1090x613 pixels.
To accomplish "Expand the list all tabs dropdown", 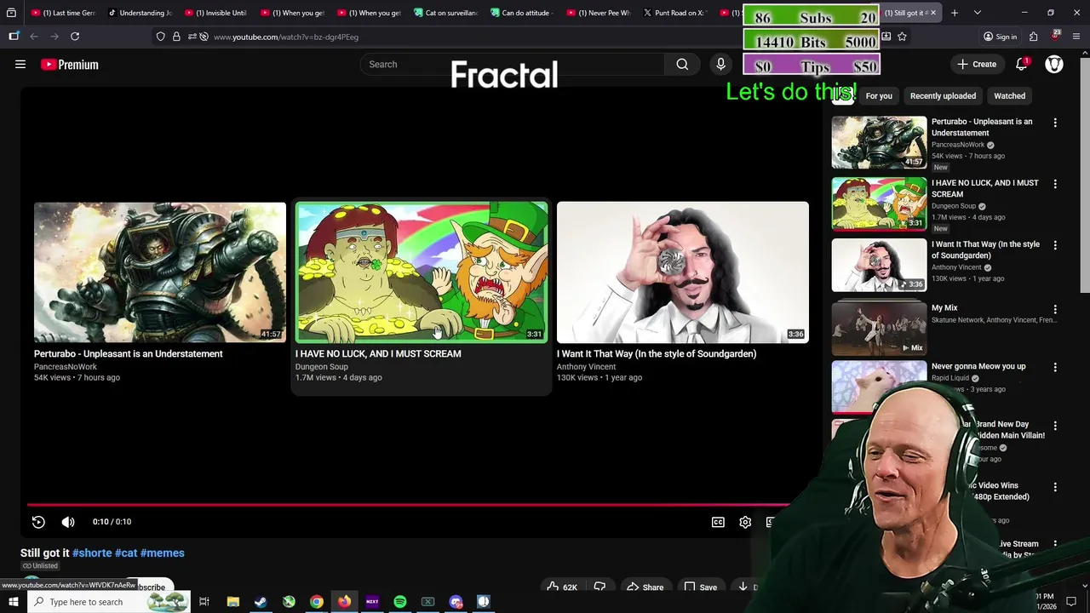I will click(978, 13).
